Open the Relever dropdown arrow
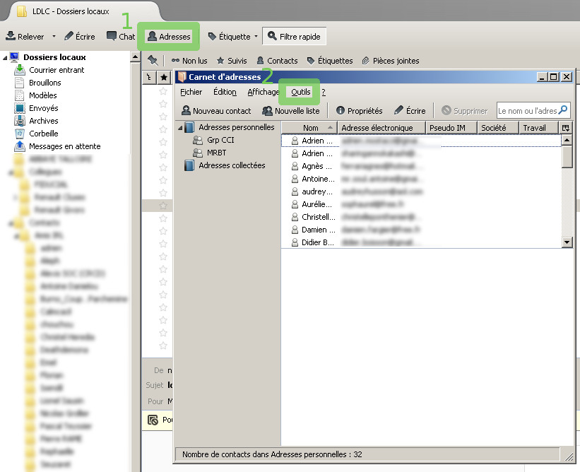The width and height of the screenshot is (580, 472). coord(53,37)
